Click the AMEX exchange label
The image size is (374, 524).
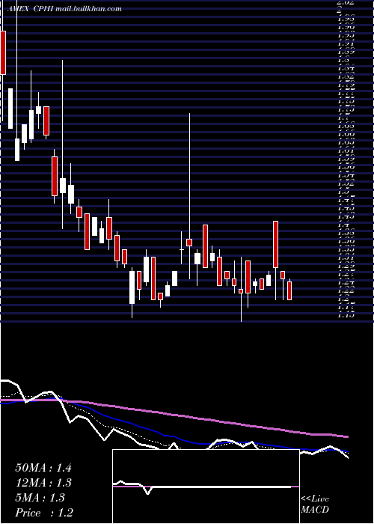click(18, 9)
